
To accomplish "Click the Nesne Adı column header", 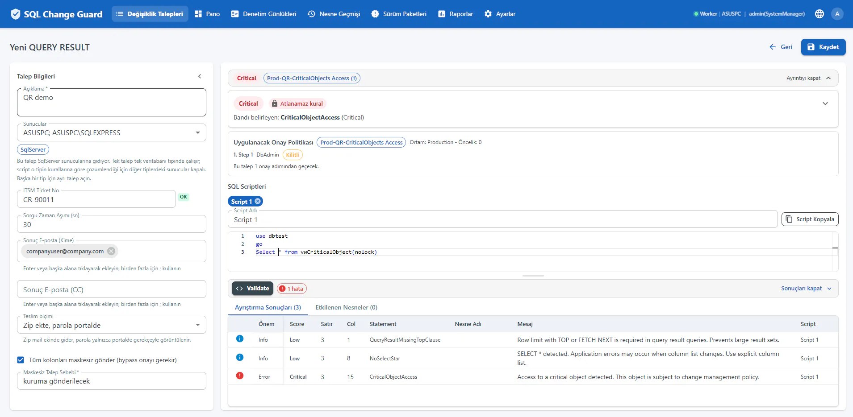I will [x=468, y=324].
